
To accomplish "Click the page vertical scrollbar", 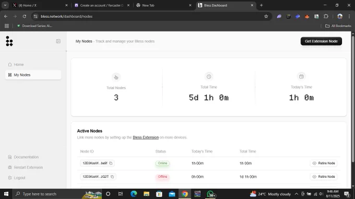I will 353,98.
